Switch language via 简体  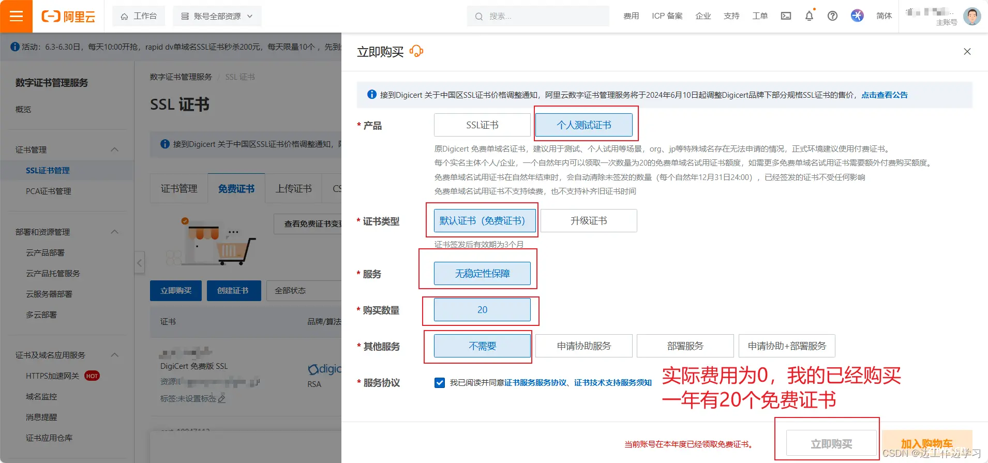(884, 16)
